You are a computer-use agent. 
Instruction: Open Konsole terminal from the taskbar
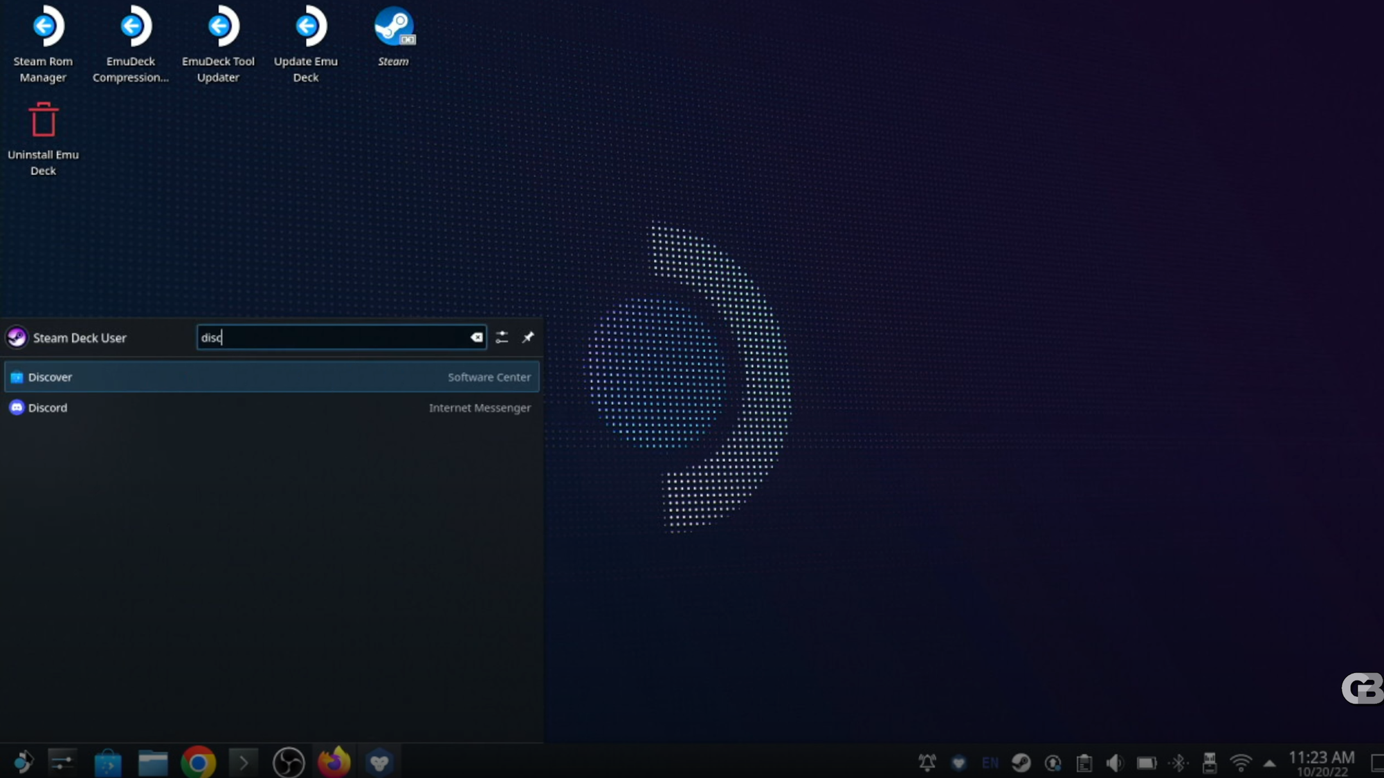click(x=243, y=762)
